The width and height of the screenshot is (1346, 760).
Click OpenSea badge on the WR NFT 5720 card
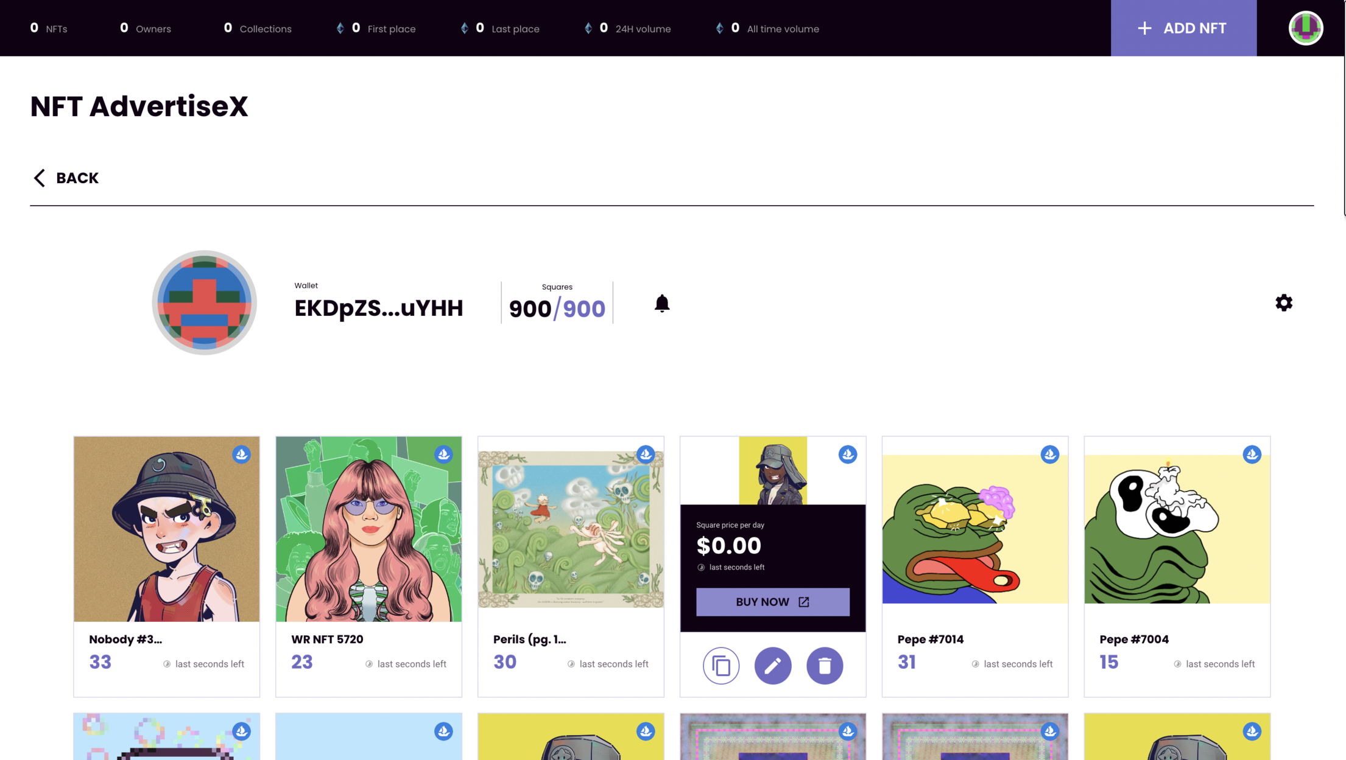click(443, 455)
